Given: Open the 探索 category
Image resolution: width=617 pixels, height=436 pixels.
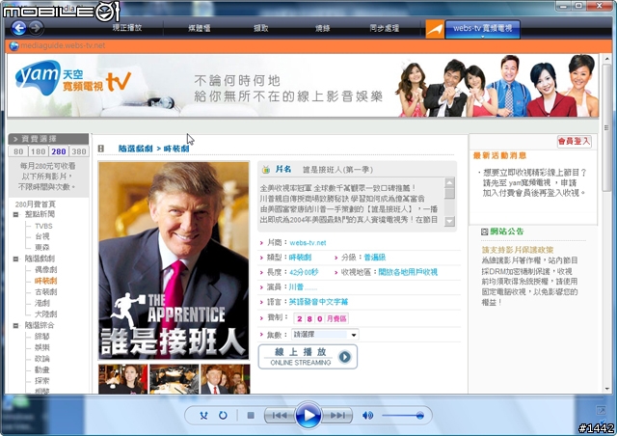Looking at the screenshot, I should tap(42, 381).
